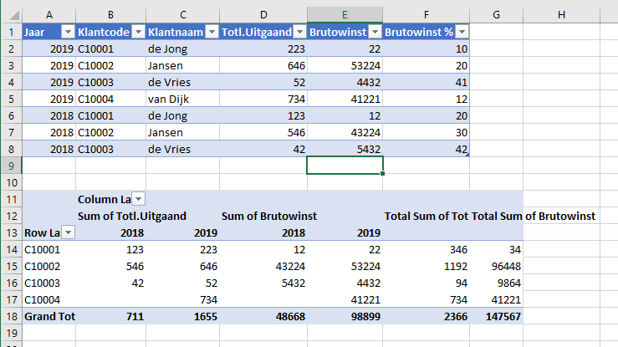This screenshot has width=618, height=347.
Task: Click the fill handle of selected cell E9
Action: pyautogui.click(x=382, y=174)
